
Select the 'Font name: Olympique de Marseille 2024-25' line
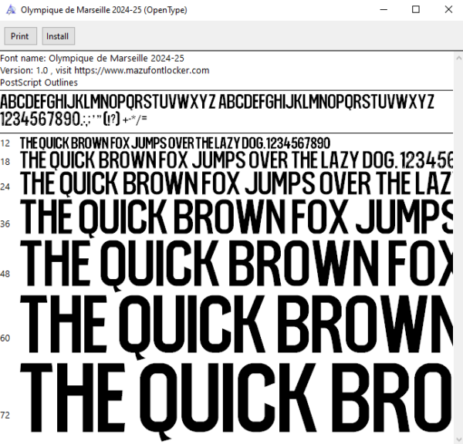[92, 58]
